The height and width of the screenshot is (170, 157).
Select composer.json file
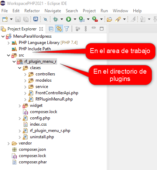coord(32,149)
